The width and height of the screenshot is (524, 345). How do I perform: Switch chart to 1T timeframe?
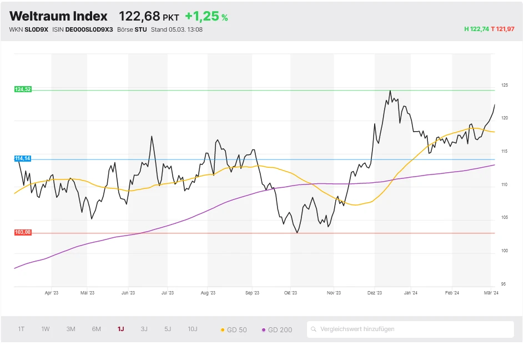click(21, 329)
